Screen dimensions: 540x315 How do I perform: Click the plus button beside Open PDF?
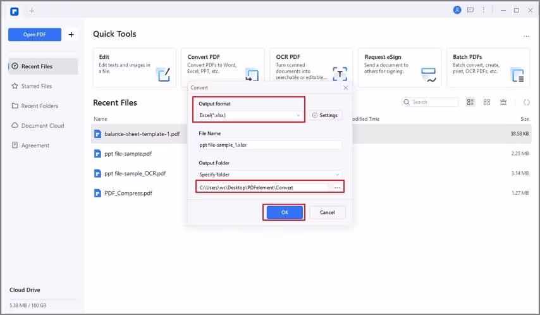71,35
